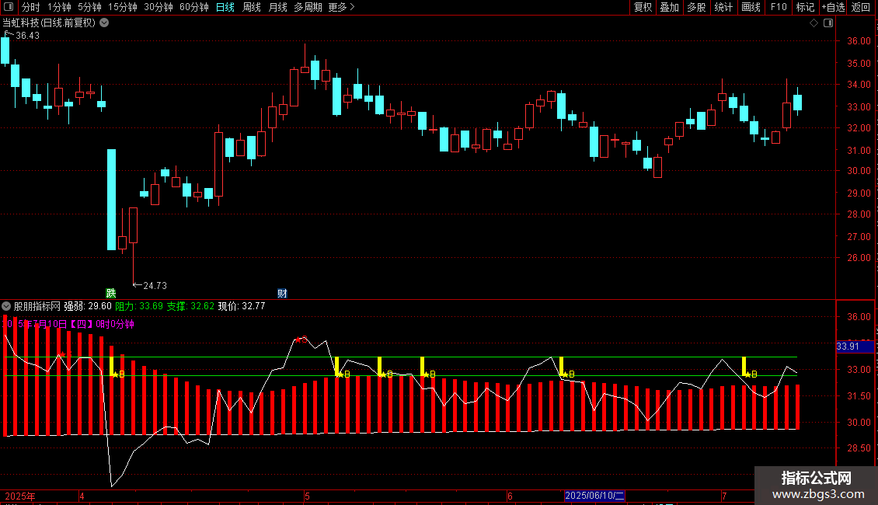The height and width of the screenshot is (505, 878).
Task: Click the green 跌 marker icon
Action: (x=111, y=294)
